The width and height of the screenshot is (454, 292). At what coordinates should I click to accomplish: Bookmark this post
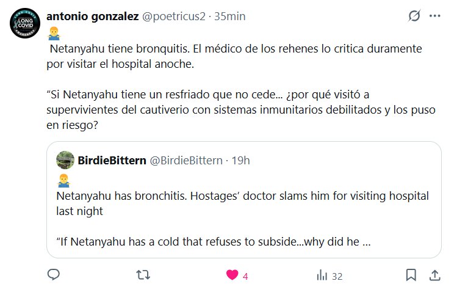tap(411, 275)
